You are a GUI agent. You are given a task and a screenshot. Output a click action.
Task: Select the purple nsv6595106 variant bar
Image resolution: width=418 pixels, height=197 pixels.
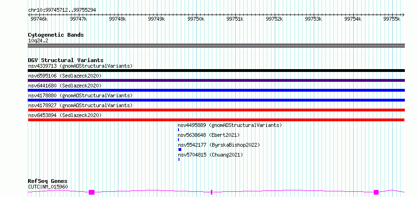click(x=216, y=80)
